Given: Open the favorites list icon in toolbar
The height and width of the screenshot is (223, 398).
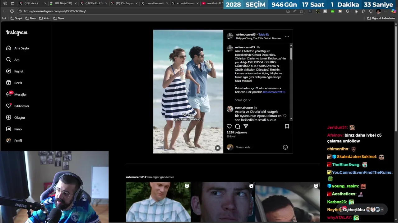Looking at the screenshot, I should click(x=363, y=11).
